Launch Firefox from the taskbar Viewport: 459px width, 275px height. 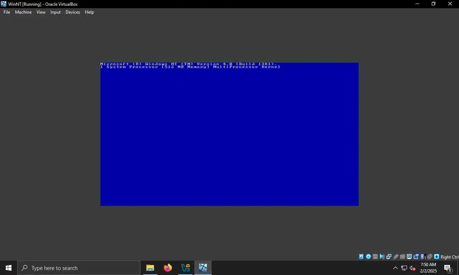[168, 268]
